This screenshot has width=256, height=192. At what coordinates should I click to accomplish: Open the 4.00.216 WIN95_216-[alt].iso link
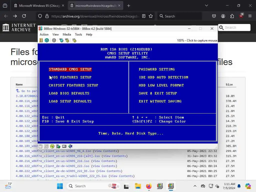coord(58,156)
